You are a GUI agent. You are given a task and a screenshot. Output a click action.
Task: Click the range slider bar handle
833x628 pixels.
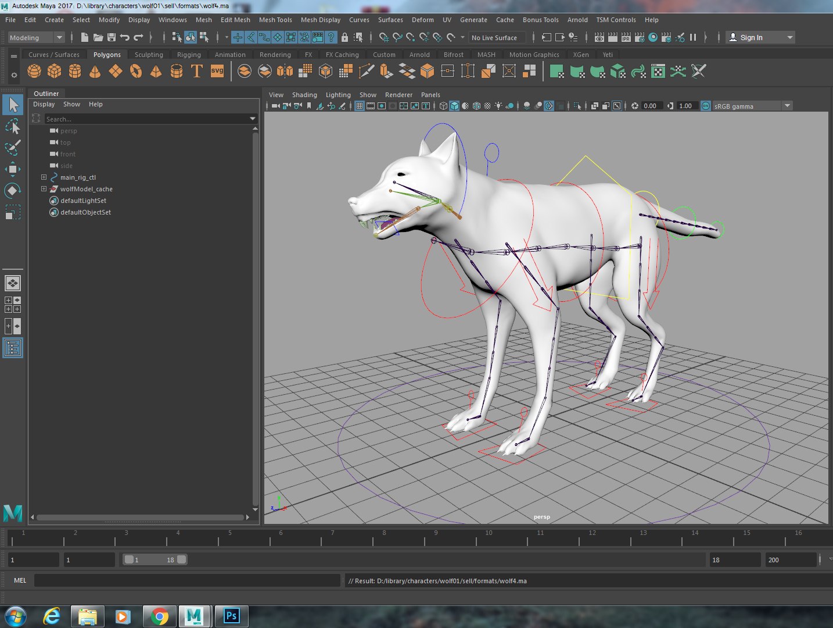(x=155, y=559)
